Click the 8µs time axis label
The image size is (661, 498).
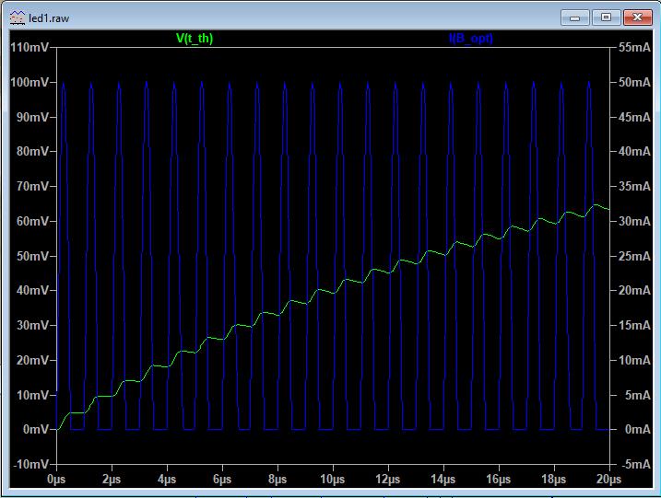277,479
